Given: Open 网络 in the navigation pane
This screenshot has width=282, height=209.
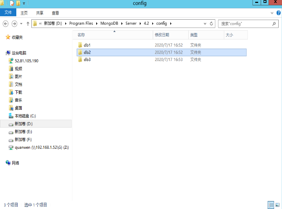Looking at the screenshot, I should point(13,163).
